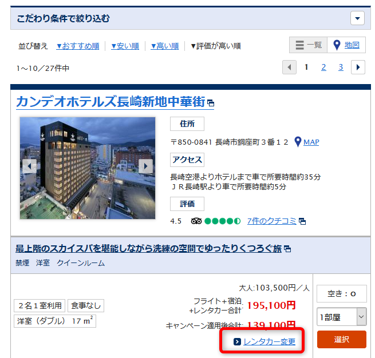The width and height of the screenshot is (375, 358).
Task: Click 長崎空港よりホテルまで車で所要時間約35分 text
Action: coord(246,177)
